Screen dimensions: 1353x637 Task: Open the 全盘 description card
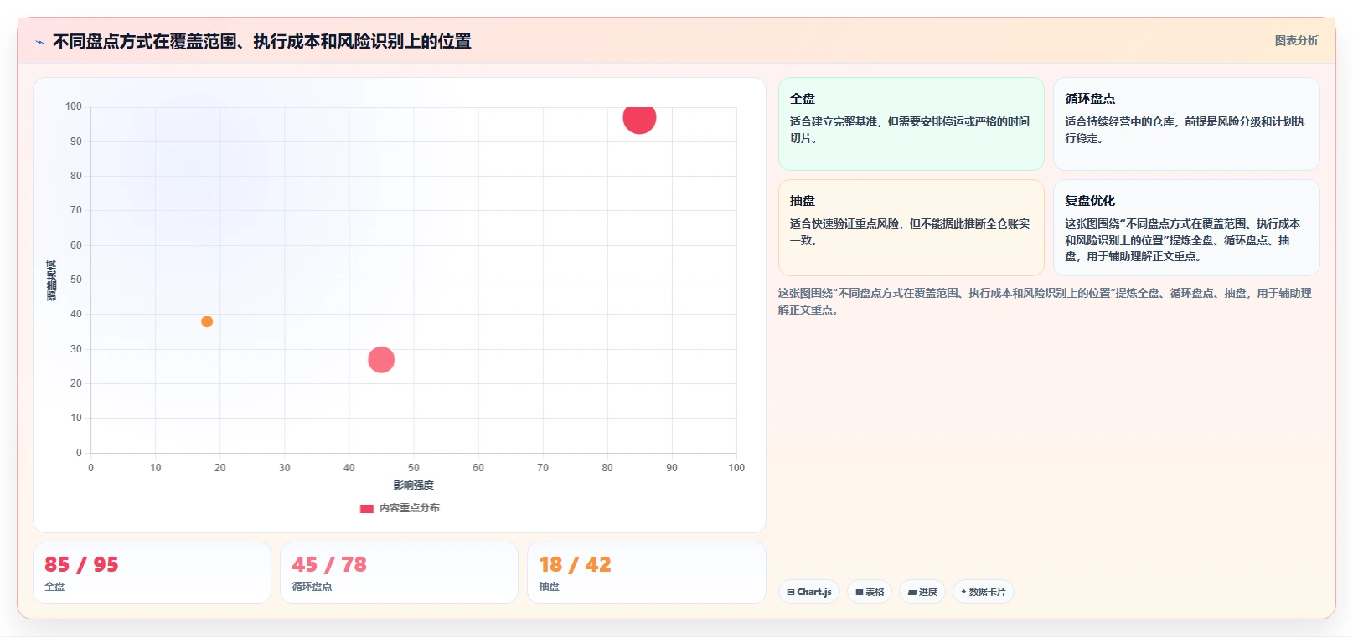click(911, 124)
